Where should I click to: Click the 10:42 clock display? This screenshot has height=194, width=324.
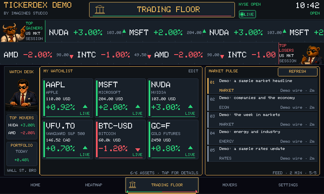[x=307, y=6]
